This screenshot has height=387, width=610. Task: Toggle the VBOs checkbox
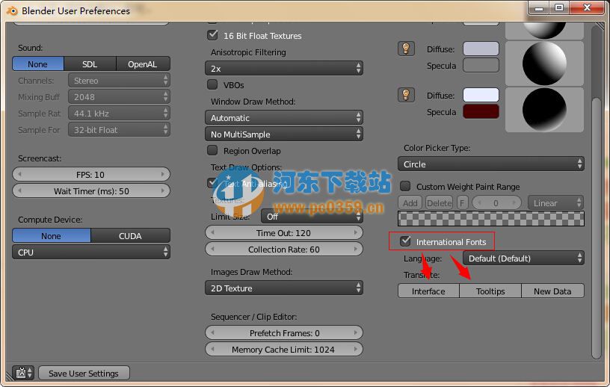click(x=212, y=84)
